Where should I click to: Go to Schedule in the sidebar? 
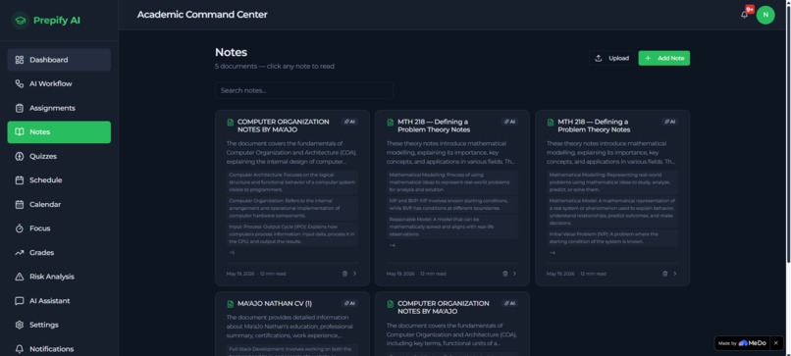[x=59, y=180]
